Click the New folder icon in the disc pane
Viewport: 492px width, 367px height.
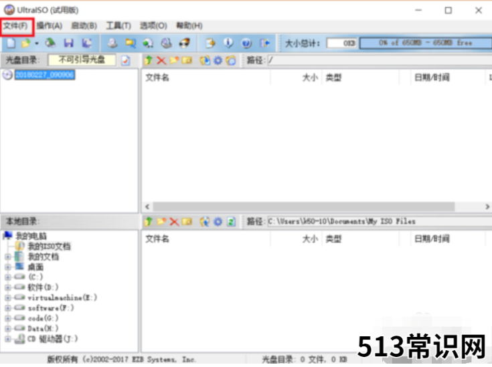174,60
